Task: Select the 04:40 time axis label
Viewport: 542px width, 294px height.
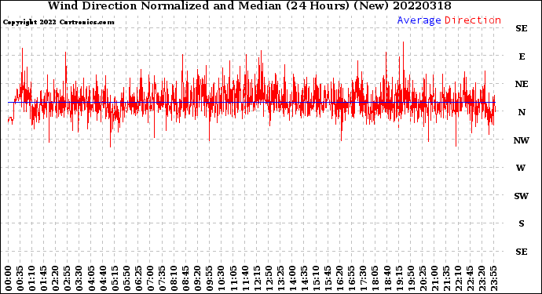Action: click(x=103, y=278)
